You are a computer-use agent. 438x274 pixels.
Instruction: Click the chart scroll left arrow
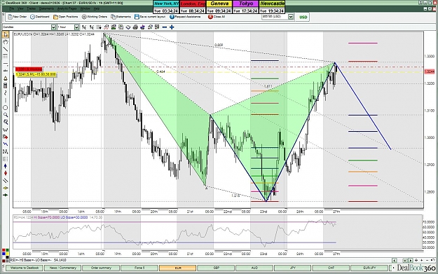(395, 260)
